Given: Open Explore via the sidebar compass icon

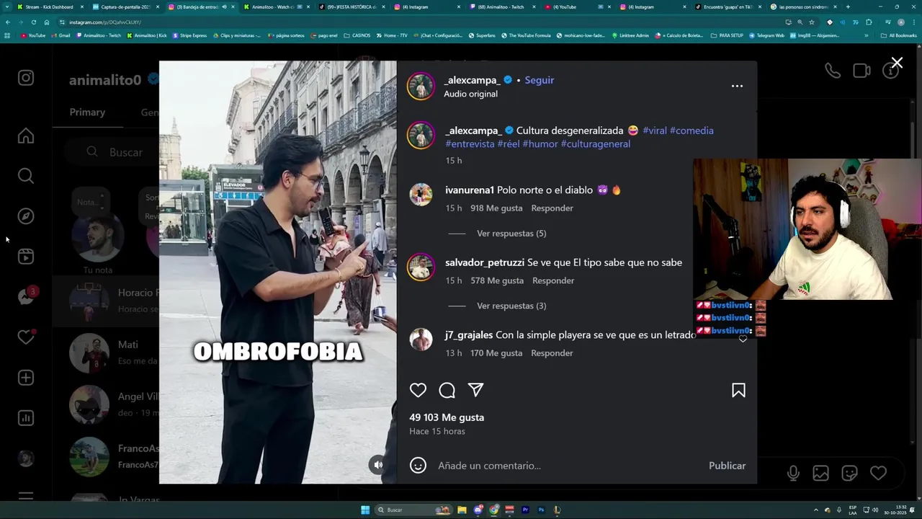Looking at the screenshot, I should (26, 216).
